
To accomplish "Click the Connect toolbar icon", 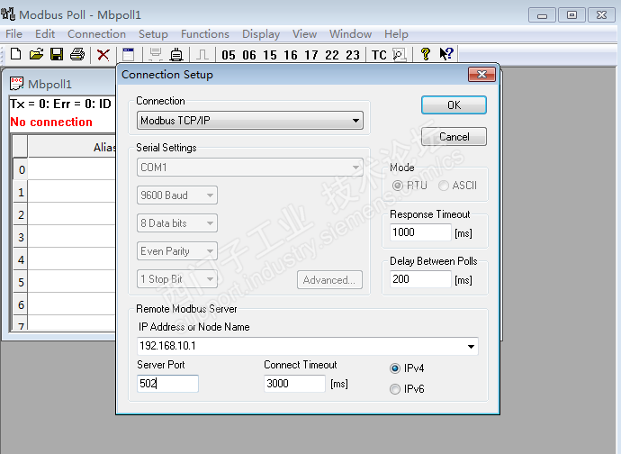I will 155,54.
